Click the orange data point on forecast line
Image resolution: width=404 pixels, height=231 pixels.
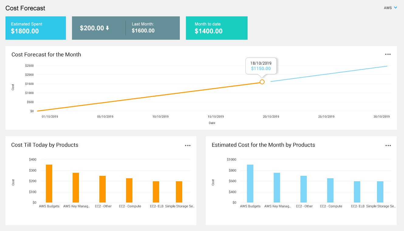[262, 82]
